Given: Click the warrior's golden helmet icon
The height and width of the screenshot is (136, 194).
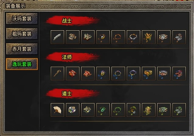Looking at the screenshot, I should click(x=149, y=37).
